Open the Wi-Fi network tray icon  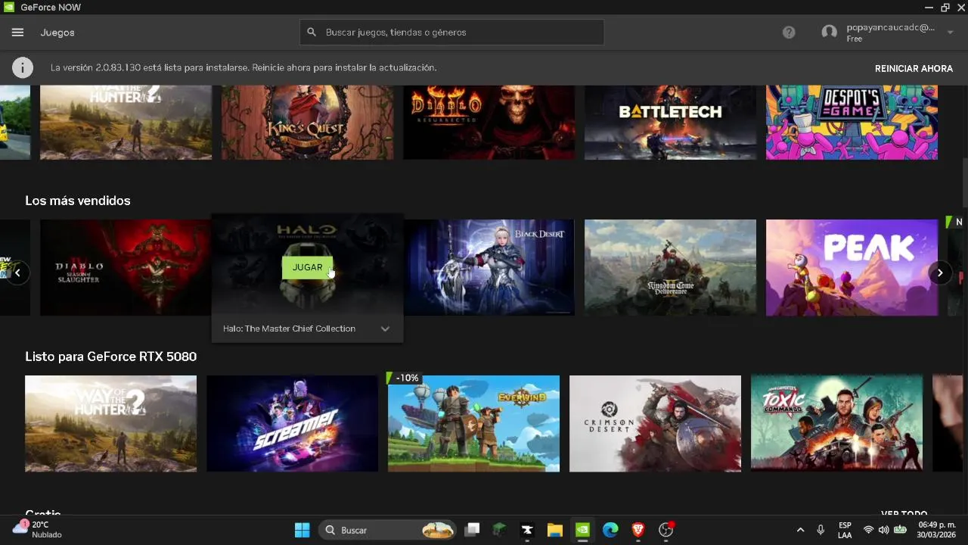click(x=868, y=530)
